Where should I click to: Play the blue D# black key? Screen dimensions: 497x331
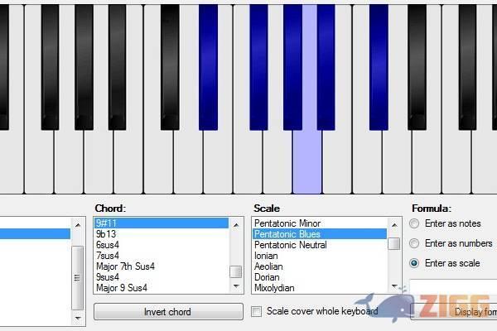(x=208, y=67)
